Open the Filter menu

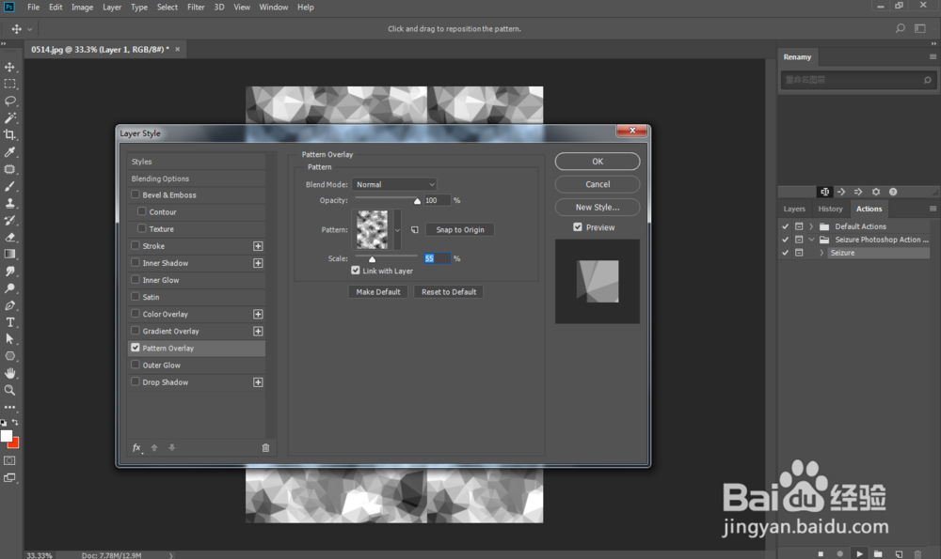(196, 8)
